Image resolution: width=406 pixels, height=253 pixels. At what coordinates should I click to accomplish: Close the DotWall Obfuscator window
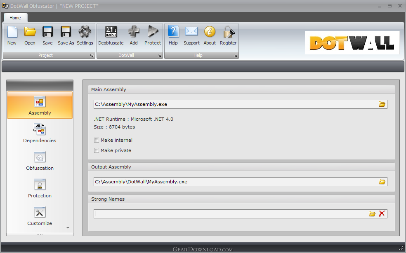click(x=400, y=6)
